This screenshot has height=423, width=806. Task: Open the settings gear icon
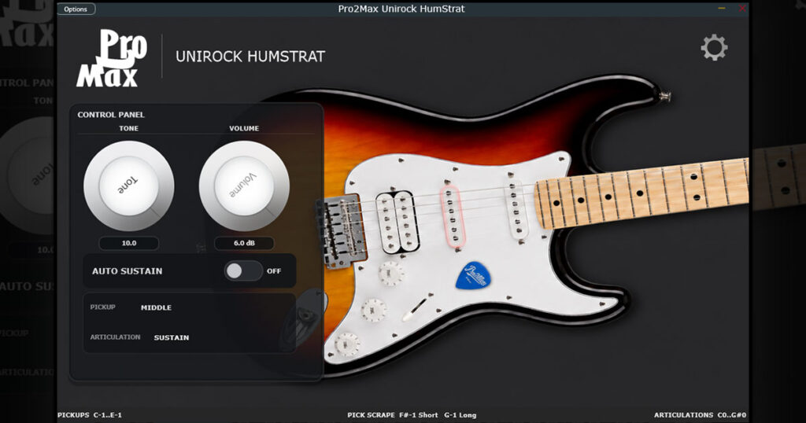tap(714, 48)
